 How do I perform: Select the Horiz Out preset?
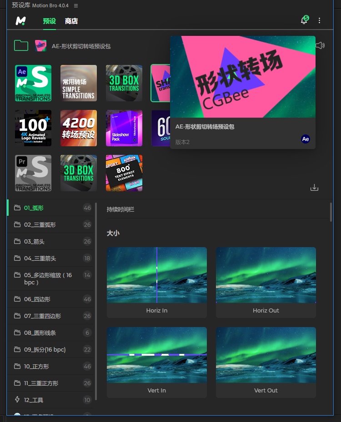point(266,283)
